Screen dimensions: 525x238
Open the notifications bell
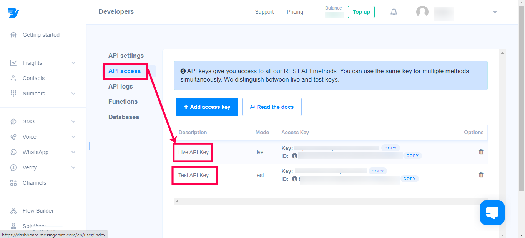(x=394, y=12)
